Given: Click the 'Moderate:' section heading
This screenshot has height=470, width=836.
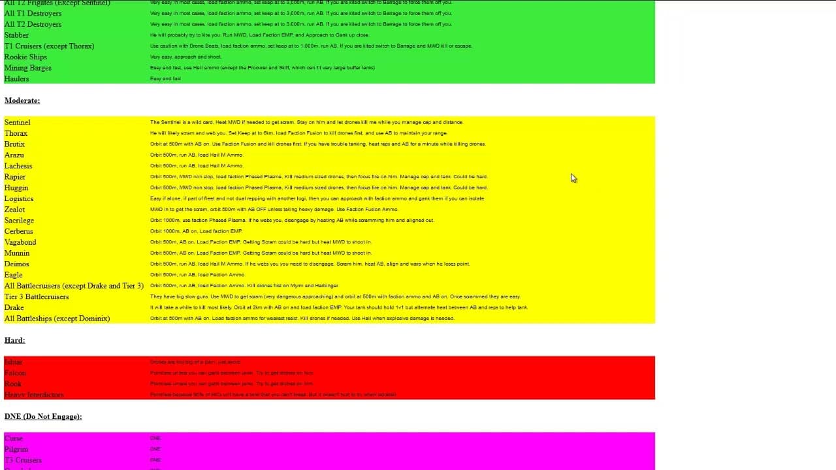Looking at the screenshot, I should 22,101.
